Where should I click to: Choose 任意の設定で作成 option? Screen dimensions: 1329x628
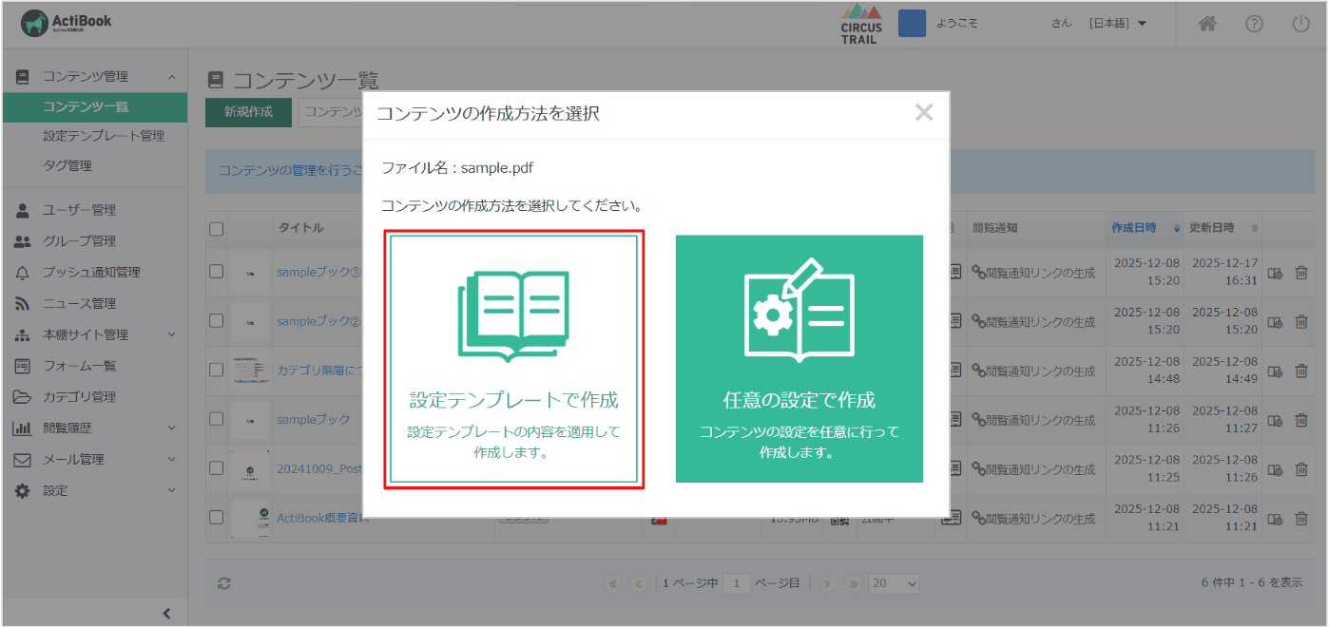click(799, 359)
